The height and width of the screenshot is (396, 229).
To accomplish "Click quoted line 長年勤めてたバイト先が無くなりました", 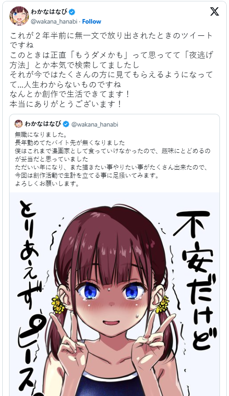I will click(x=70, y=143).
